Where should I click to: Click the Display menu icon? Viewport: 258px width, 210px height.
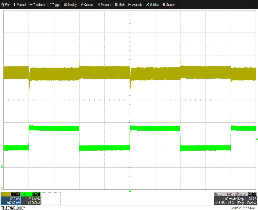pos(65,5)
